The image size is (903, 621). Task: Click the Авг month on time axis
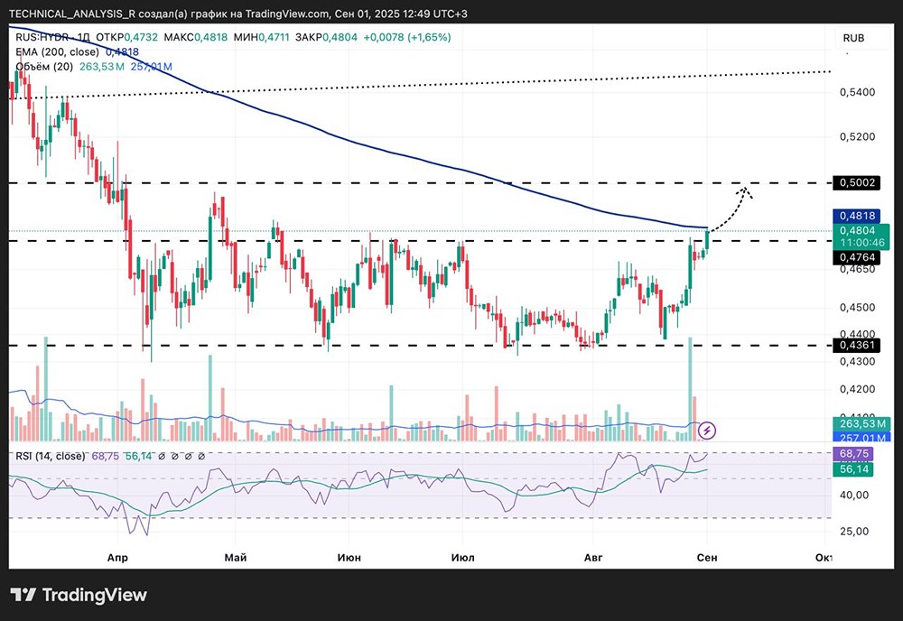[593, 557]
